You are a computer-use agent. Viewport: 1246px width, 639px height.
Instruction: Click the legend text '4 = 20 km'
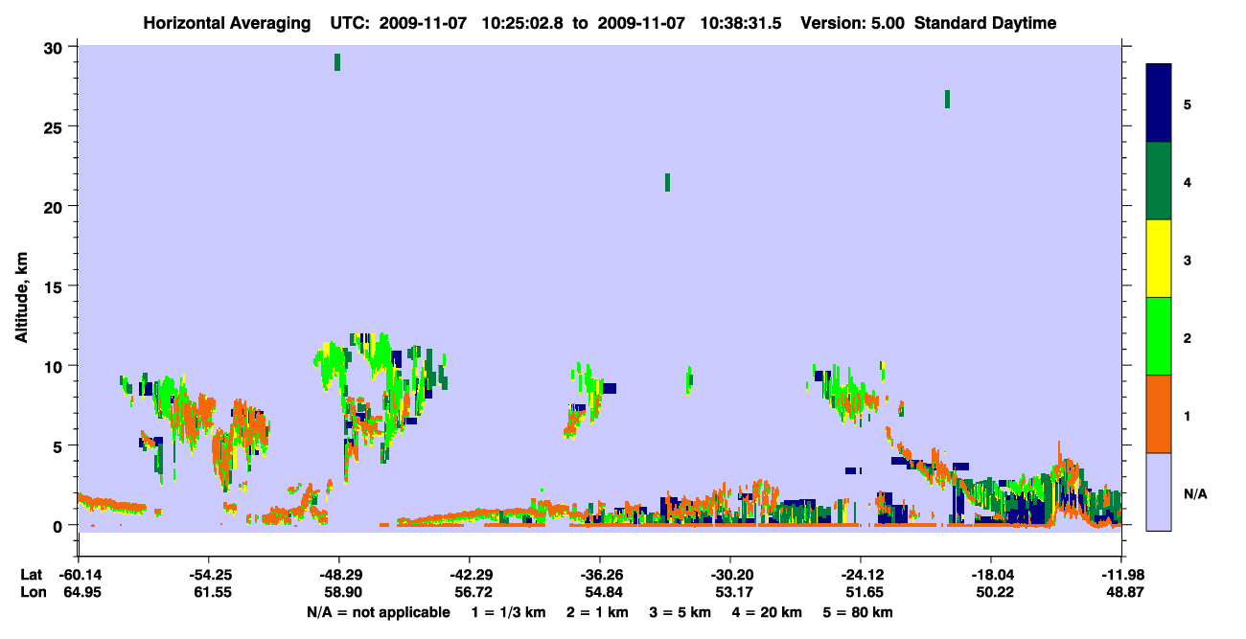769,612
